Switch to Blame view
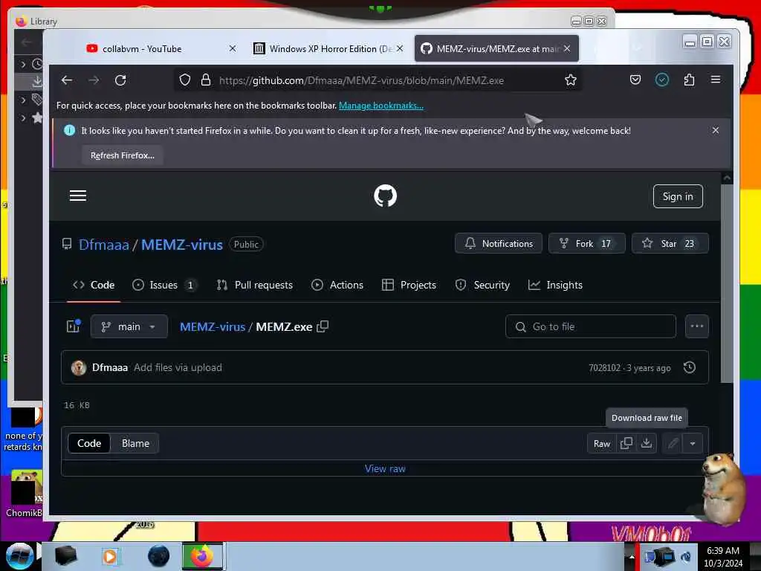Viewport: 761px width, 571px height. tap(135, 443)
